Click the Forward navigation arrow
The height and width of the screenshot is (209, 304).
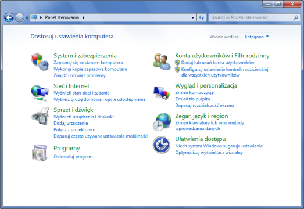pos(19,17)
